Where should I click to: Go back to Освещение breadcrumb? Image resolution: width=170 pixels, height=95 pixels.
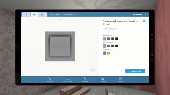pyautogui.click(x=55, y=15)
